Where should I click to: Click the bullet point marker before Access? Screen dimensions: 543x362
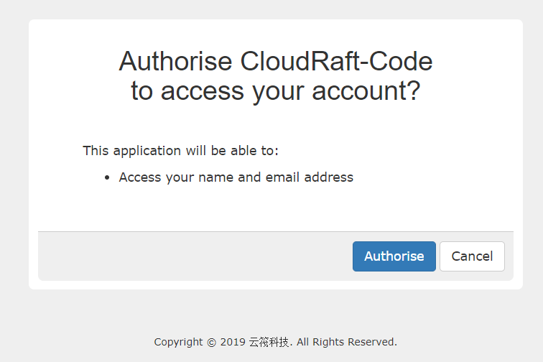[x=107, y=177]
